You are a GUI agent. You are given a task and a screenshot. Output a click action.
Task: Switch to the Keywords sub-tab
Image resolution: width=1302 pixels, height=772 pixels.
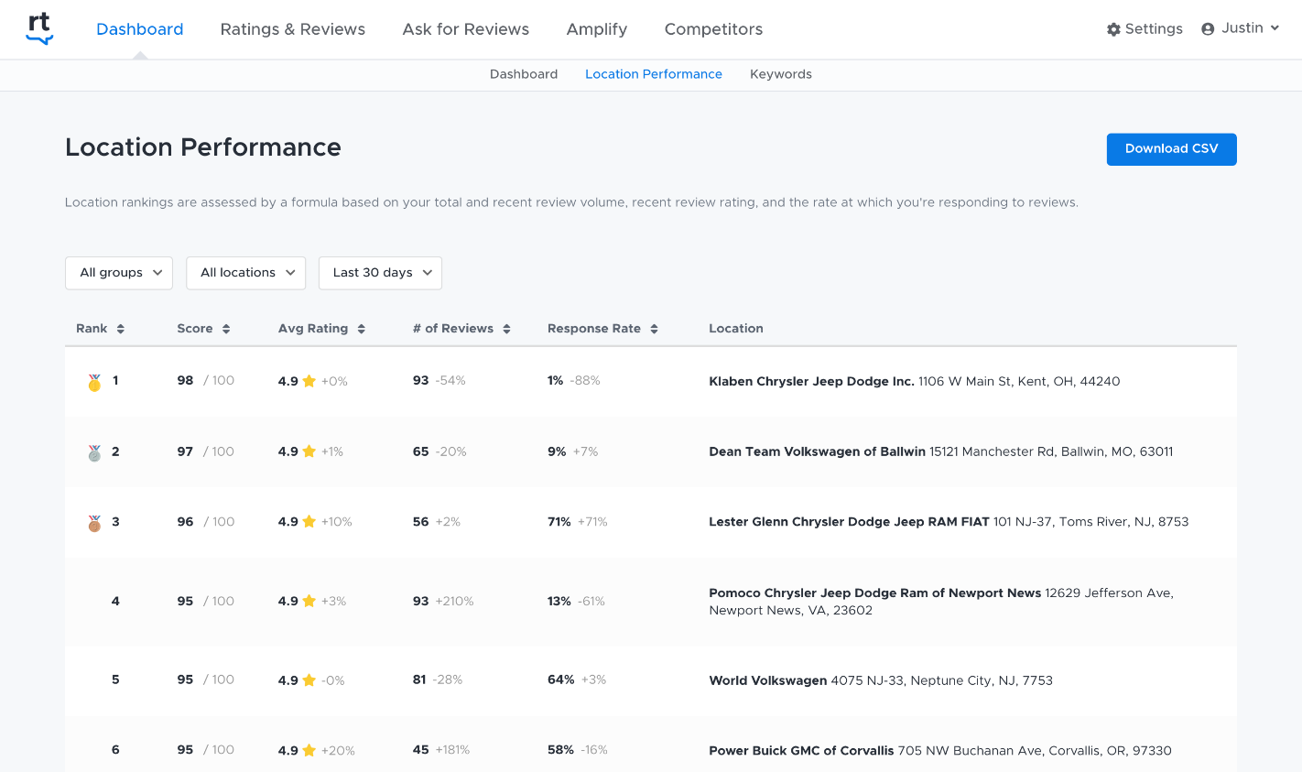click(780, 74)
